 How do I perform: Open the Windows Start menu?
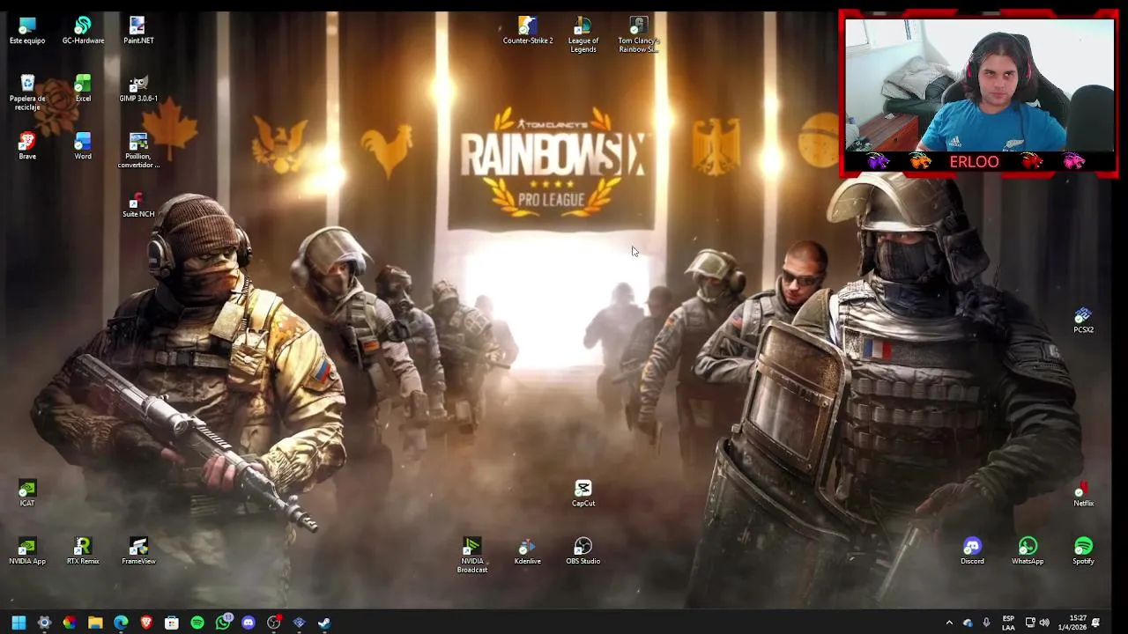pyautogui.click(x=19, y=623)
